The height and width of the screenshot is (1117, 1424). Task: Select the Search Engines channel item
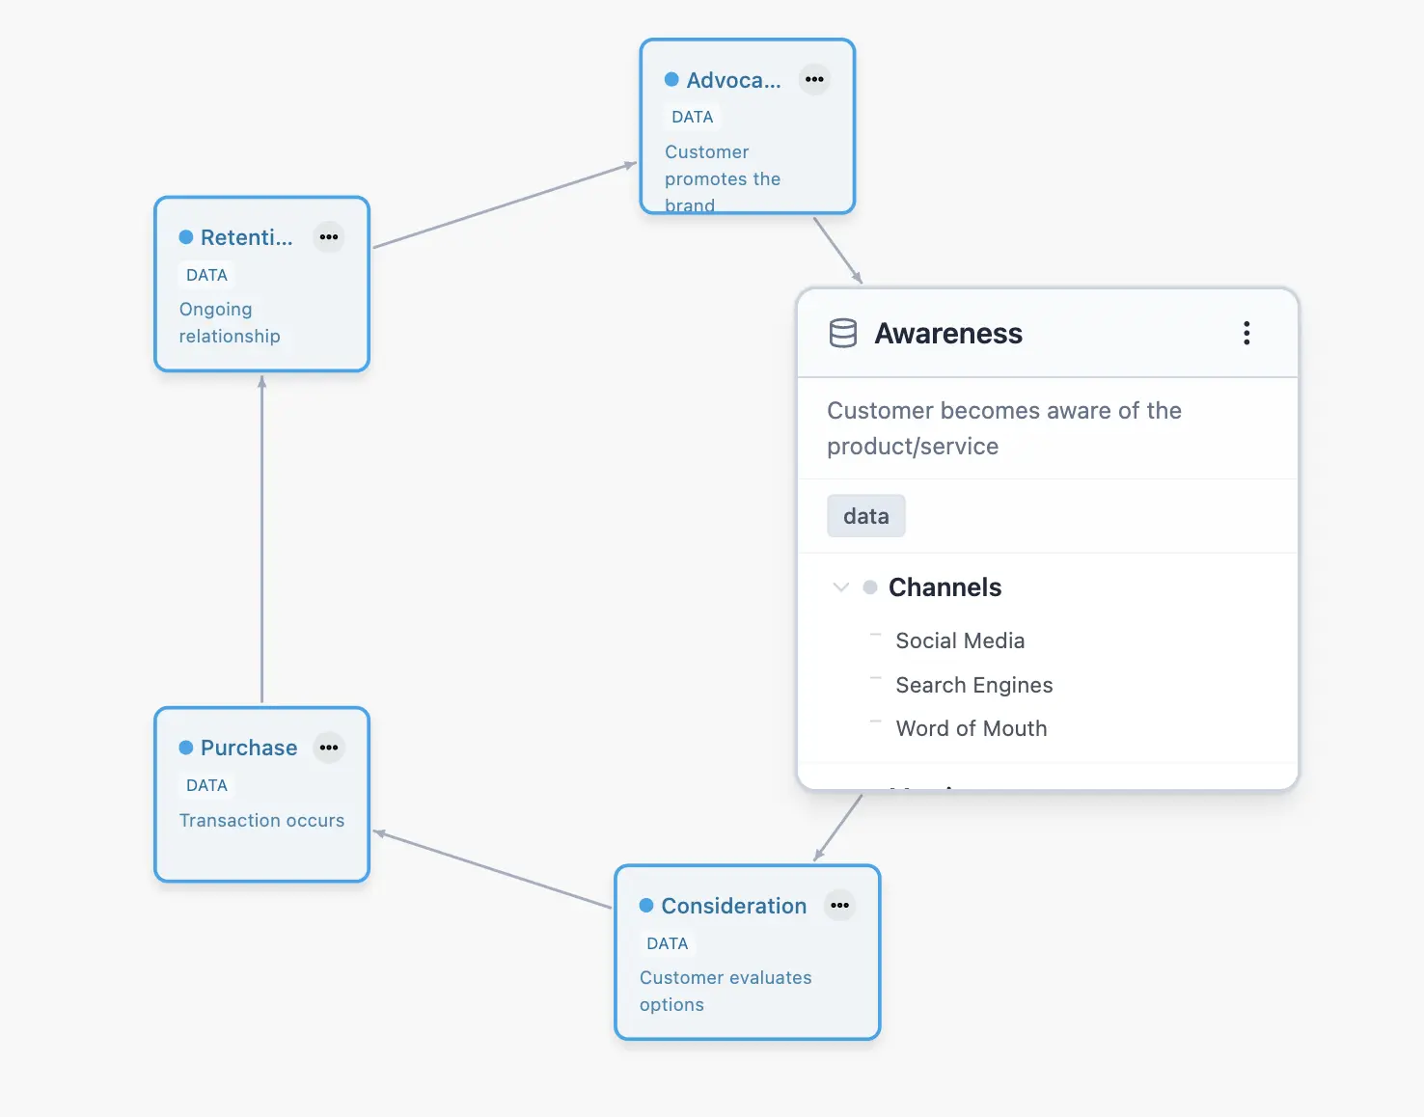coord(974,685)
